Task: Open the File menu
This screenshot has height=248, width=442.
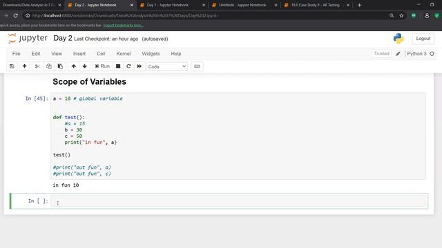Action: click(x=16, y=54)
